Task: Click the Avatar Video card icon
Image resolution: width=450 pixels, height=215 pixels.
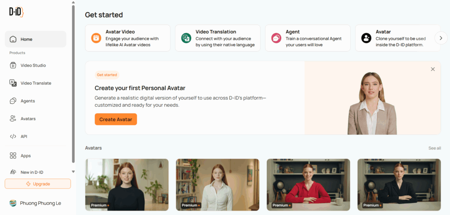Action: pos(96,38)
